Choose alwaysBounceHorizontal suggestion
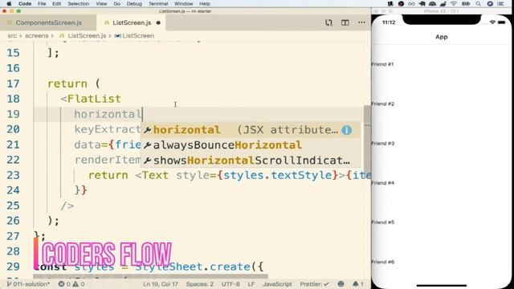Screen dimensions: 514x289 (x=251, y=145)
